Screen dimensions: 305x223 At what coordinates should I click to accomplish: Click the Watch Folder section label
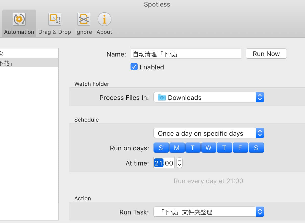coord(92,84)
